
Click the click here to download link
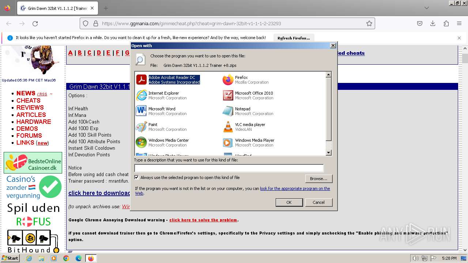point(99,193)
